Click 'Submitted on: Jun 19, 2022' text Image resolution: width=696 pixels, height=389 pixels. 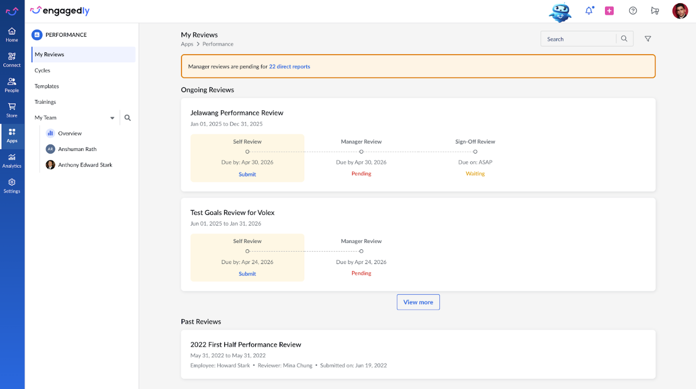[x=353, y=365]
